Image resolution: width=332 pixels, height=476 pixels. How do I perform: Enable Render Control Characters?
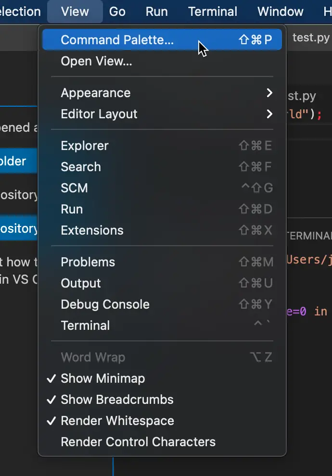pyautogui.click(x=162, y=442)
